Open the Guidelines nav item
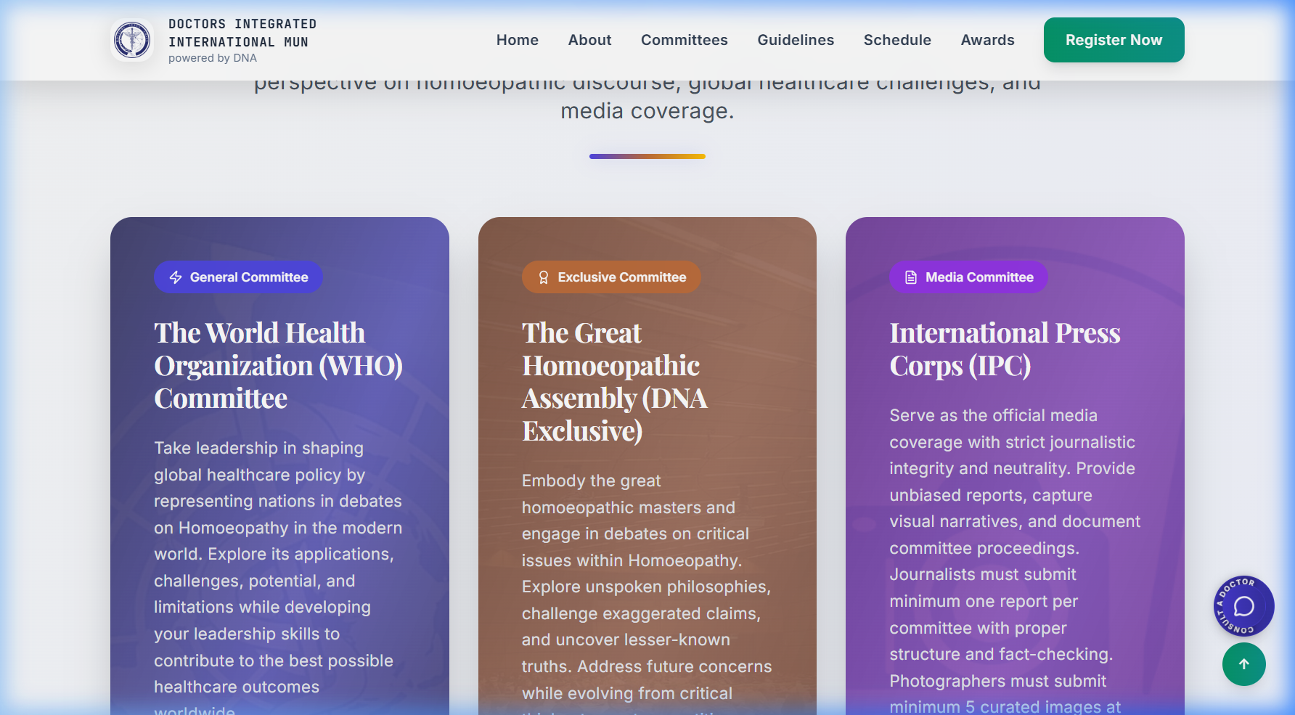Viewport: 1295px width, 715px height. 796,40
